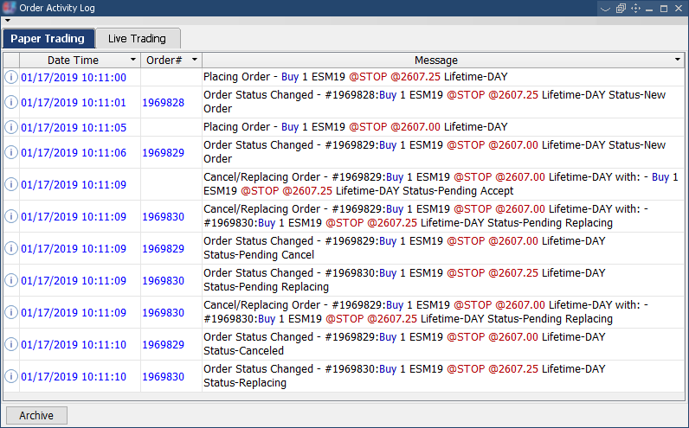Image resolution: width=689 pixels, height=428 pixels.
Task: Click the Order Activity Log app icon
Action: [9, 8]
